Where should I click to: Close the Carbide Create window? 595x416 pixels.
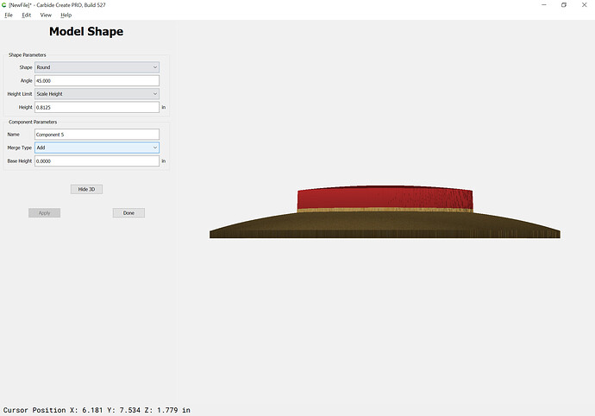click(x=586, y=4)
